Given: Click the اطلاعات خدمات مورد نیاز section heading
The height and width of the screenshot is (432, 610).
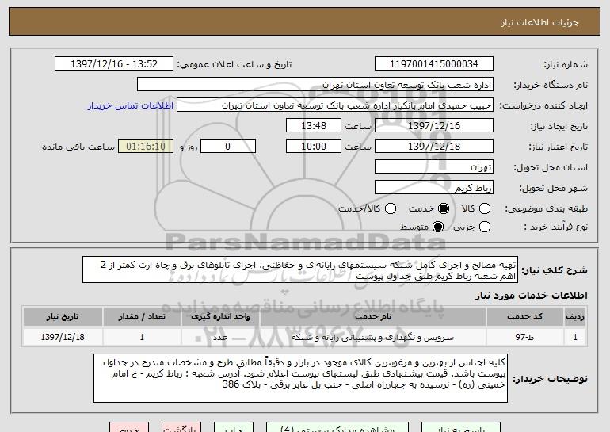Looking at the screenshot, I should coord(531,296).
